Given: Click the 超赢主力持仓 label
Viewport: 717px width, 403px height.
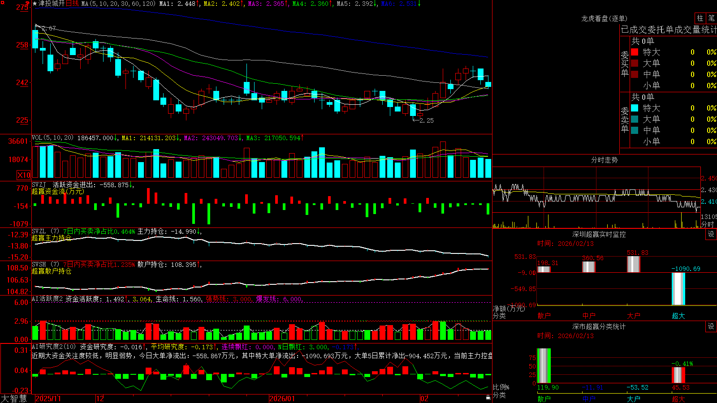Looking at the screenshot, I should click(x=52, y=238).
